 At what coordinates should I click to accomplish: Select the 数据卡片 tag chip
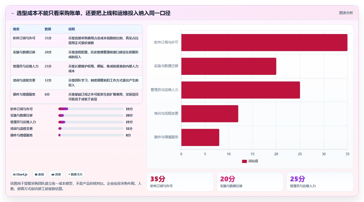[x=75, y=174]
